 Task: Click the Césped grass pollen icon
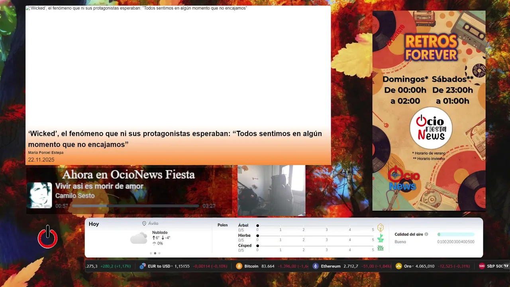[381, 248]
